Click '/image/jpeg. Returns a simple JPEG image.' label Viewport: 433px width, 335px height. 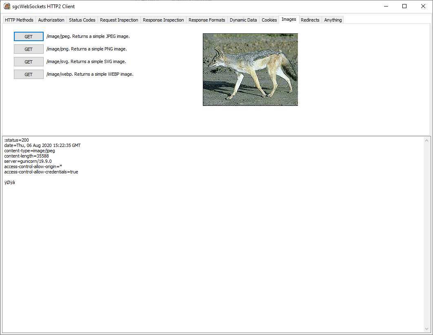[88, 36]
